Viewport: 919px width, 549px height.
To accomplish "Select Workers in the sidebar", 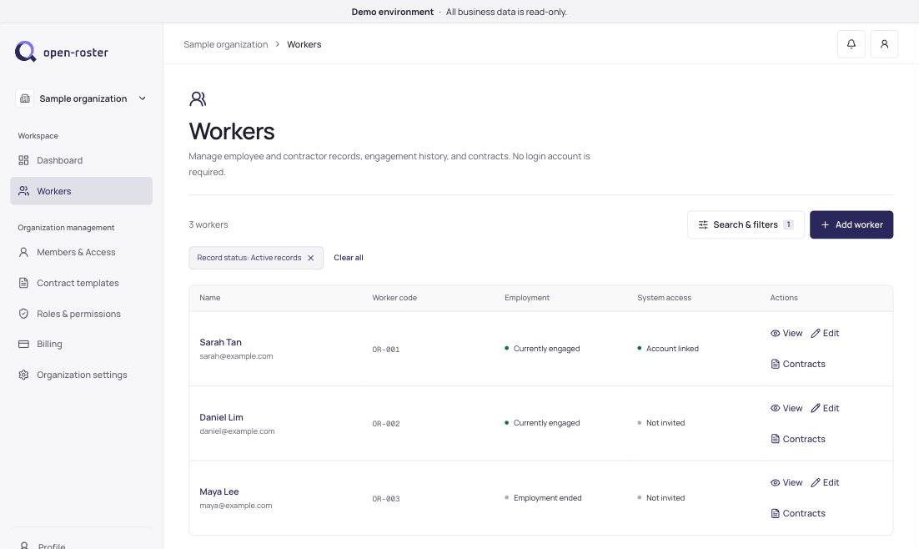I will tap(82, 191).
